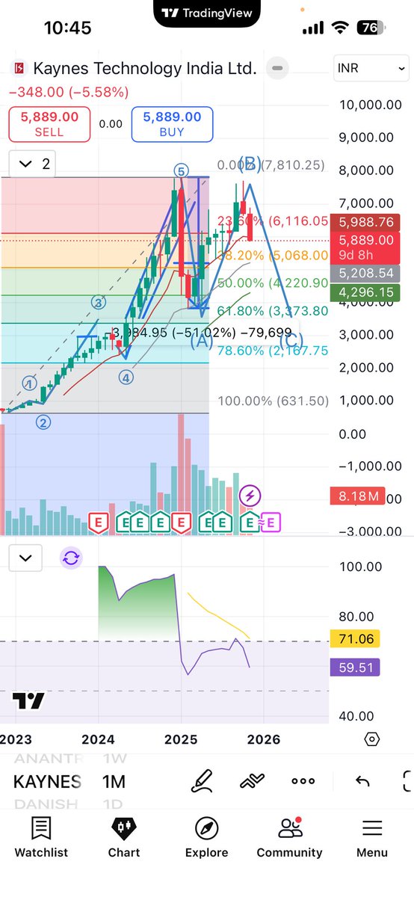The image size is (414, 897).
Task: Expand the lower pane legend chevron
Action: click(25, 557)
